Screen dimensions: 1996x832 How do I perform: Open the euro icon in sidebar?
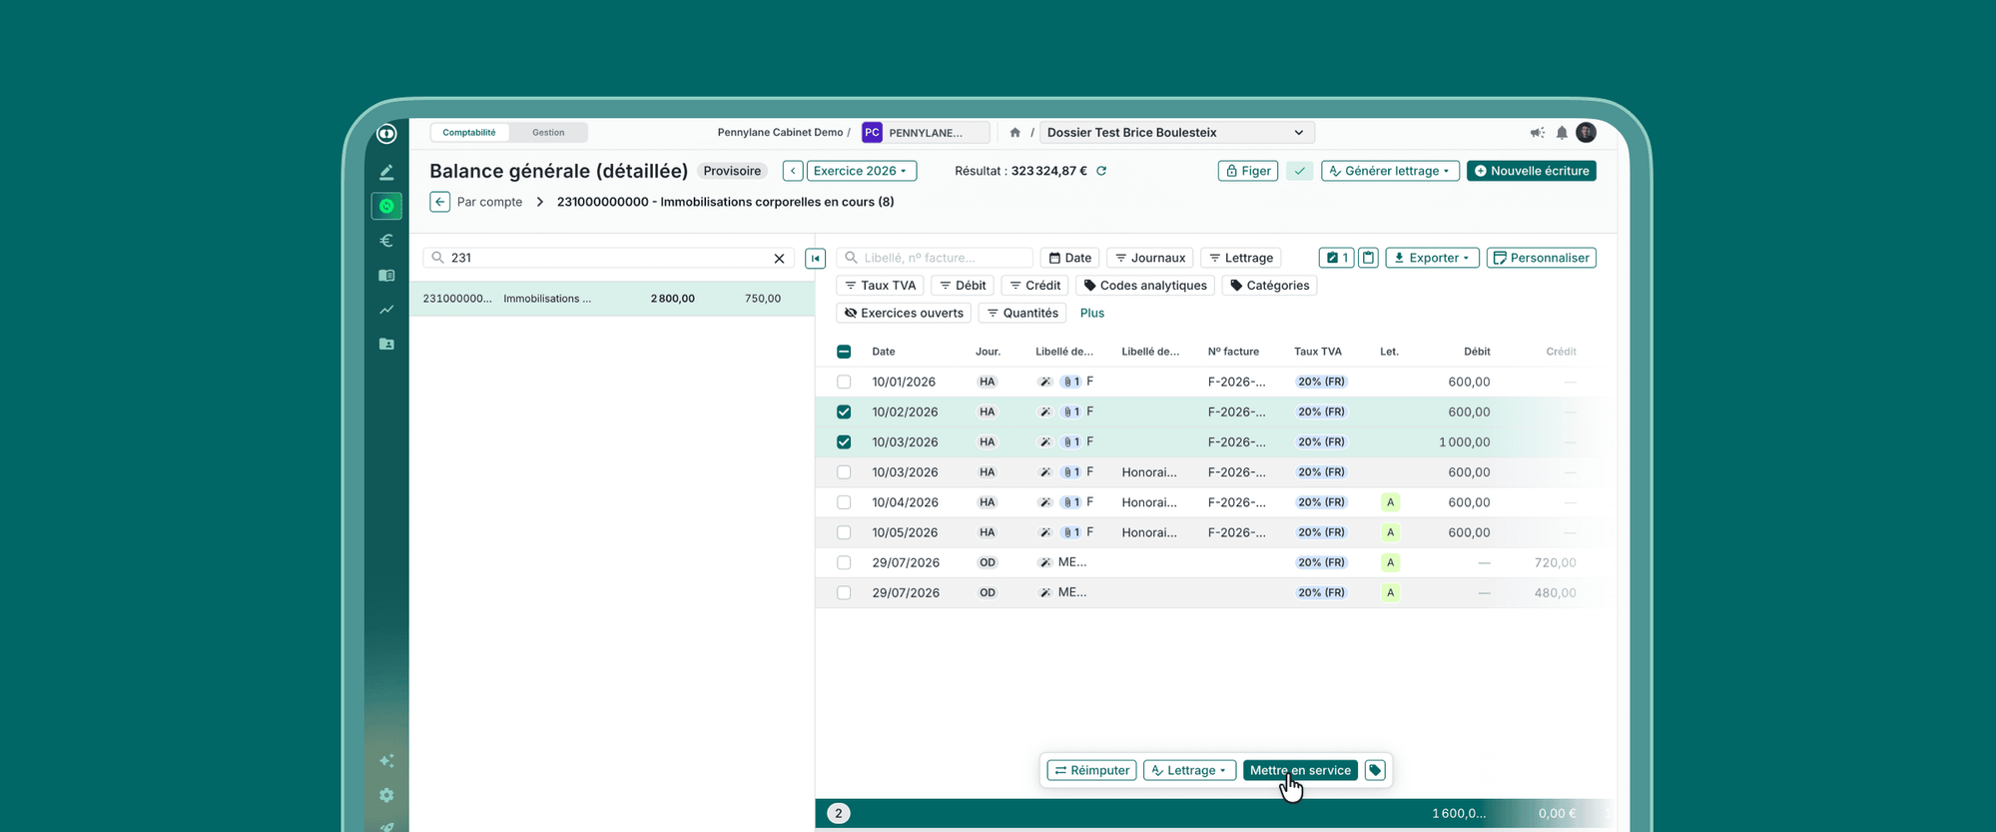[386, 241]
